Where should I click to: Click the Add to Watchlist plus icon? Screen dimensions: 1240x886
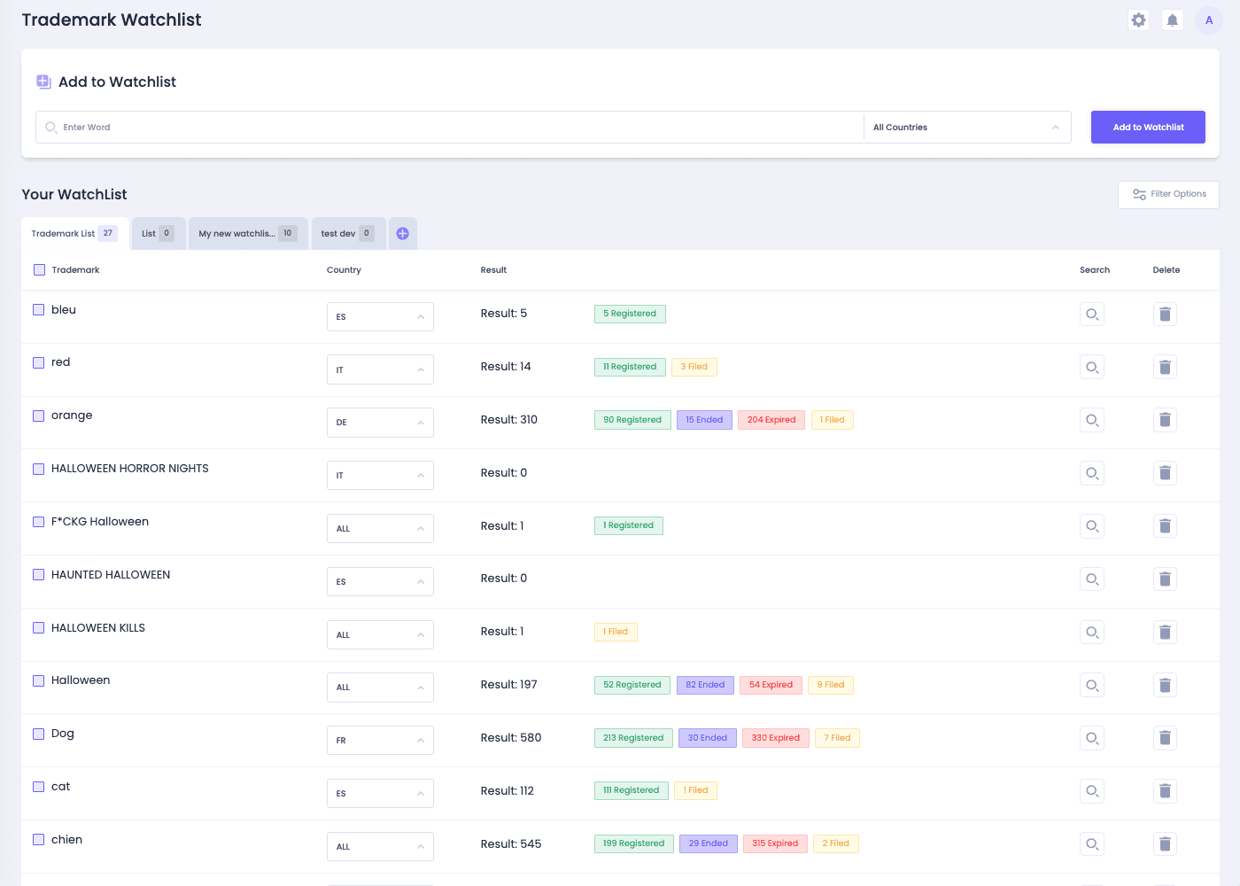coord(43,82)
